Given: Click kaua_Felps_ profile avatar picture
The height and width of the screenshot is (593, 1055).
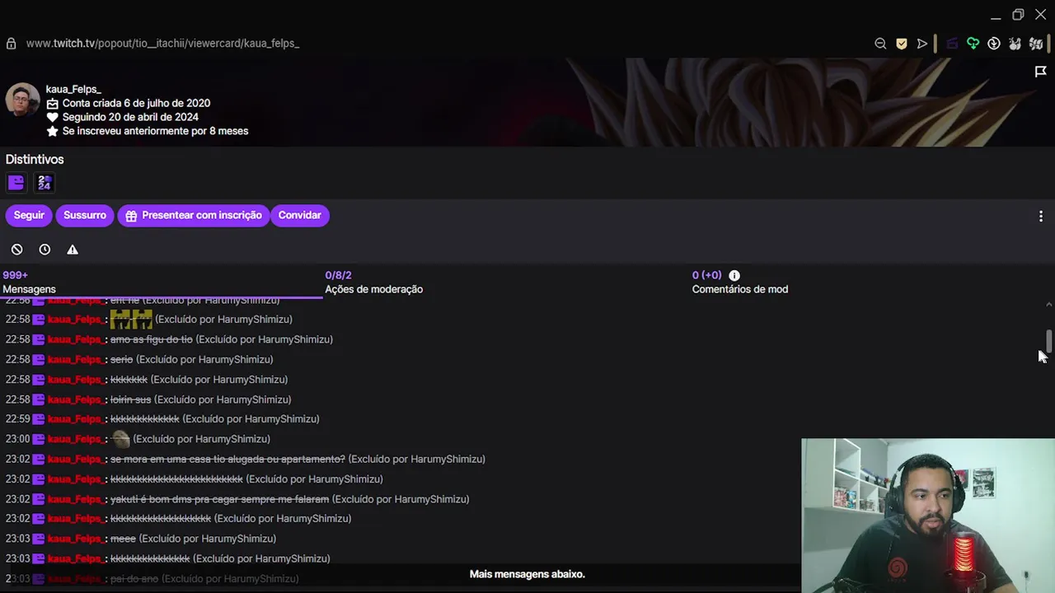Looking at the screenshot, I should click(x=22, y=100).
